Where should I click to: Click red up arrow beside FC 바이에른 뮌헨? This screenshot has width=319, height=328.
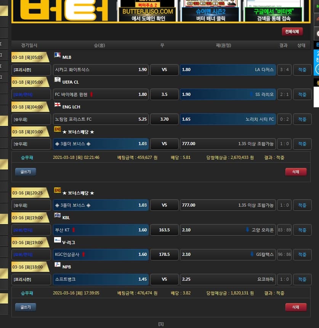91,94
